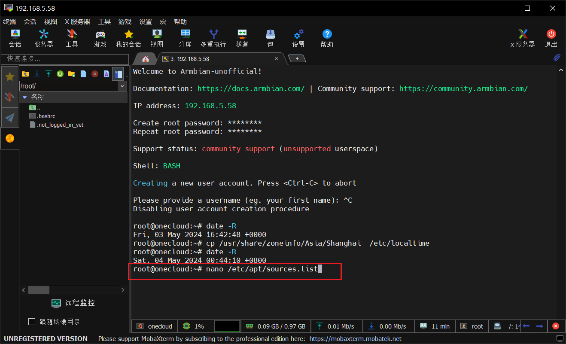Viewport: 566px width, 344px height.
Task: Toggle the 跟随终端目录 checkbox
Action: click(x=31, y=322)
